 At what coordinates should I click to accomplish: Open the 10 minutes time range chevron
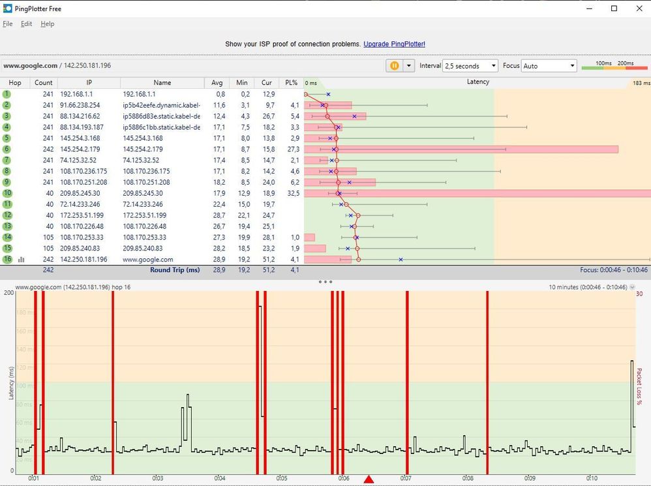[632, 287]
